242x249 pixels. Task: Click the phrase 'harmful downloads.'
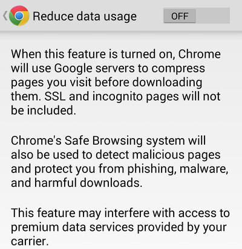pyautogui.click(x=88, y=183)
